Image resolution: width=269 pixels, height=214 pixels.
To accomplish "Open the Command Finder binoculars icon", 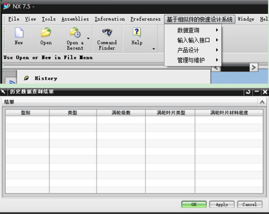I will pos(107,32).
